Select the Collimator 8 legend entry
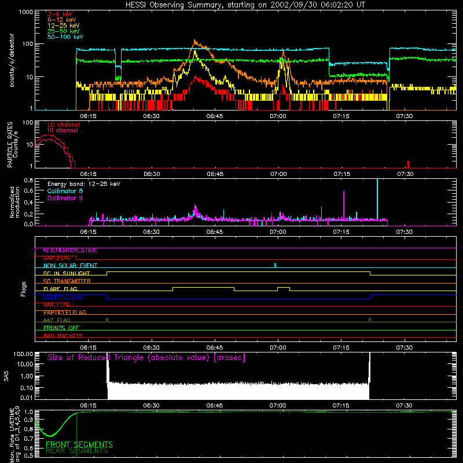This screenshot has width=463, height=463. [65, 191]
